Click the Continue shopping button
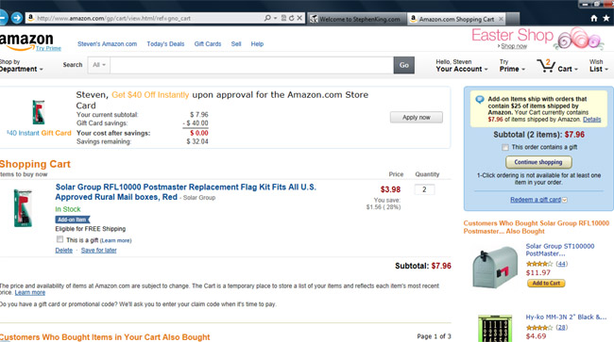Viewport: 614px width, 342px height. [538, 162]
